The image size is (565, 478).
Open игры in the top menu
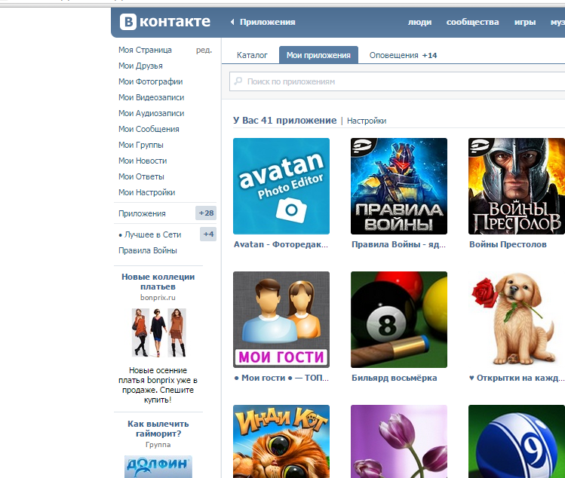[525, 22]
